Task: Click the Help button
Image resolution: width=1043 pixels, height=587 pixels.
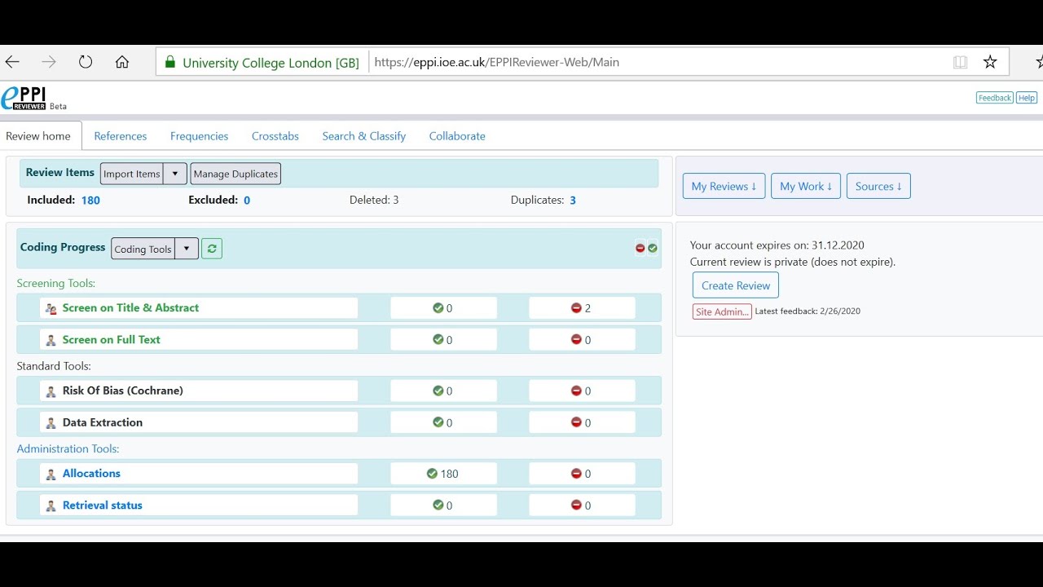Action: coord(1027,98)
